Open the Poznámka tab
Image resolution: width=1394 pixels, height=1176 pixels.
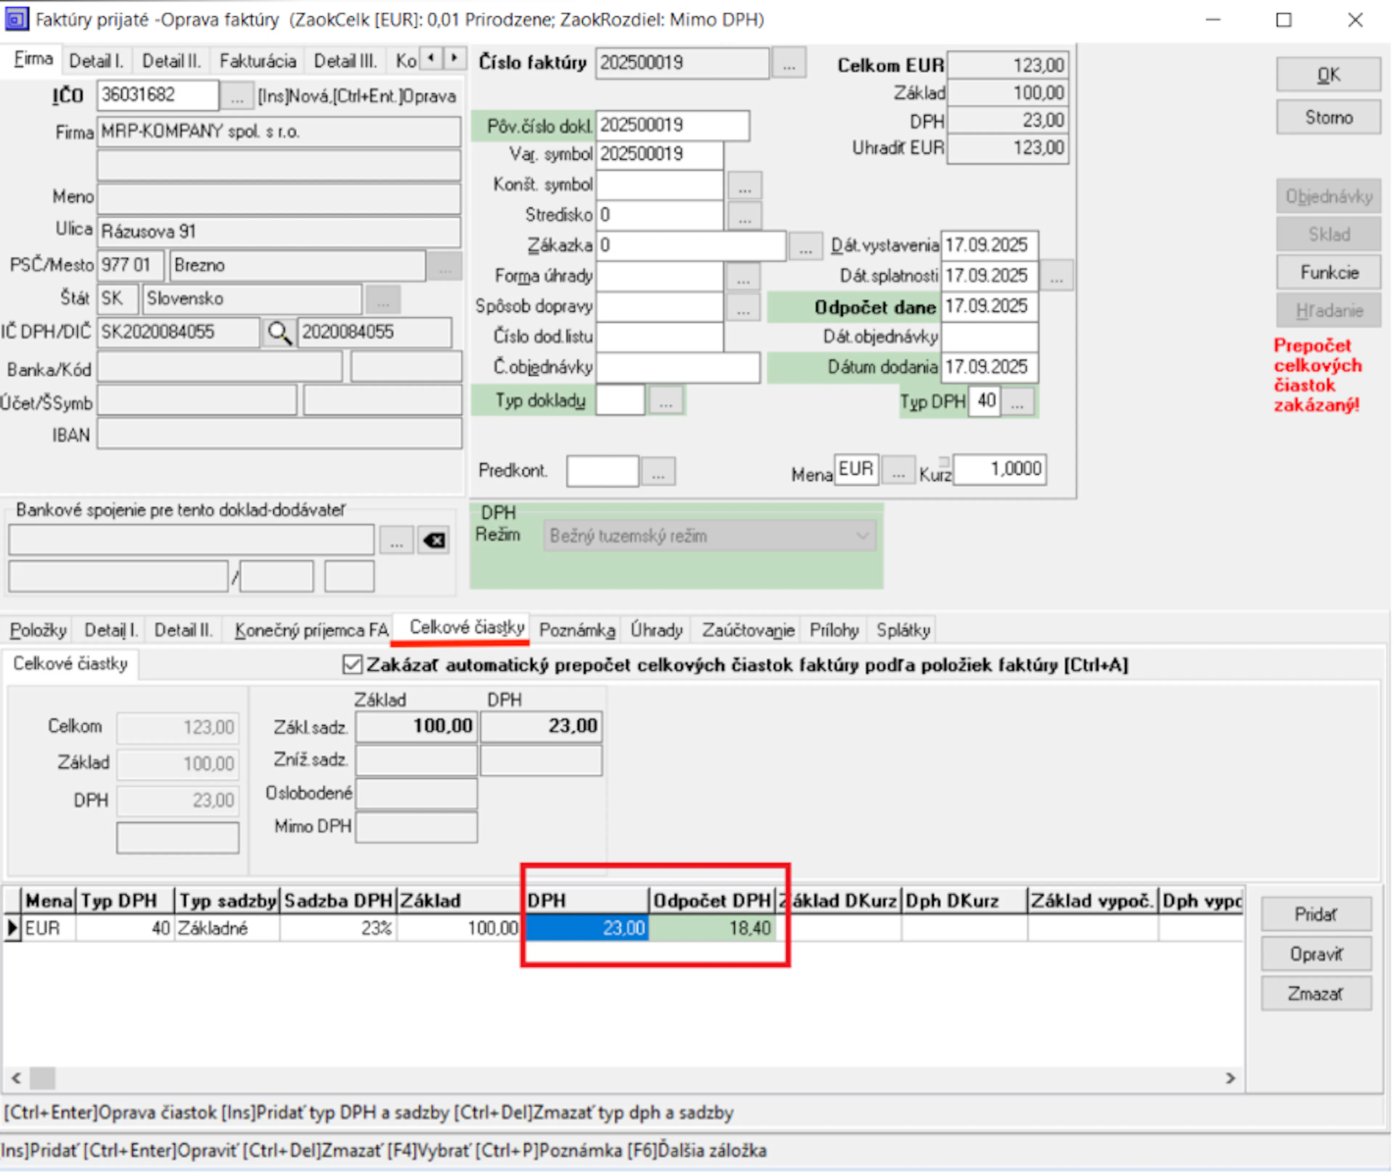coord(577,631)
